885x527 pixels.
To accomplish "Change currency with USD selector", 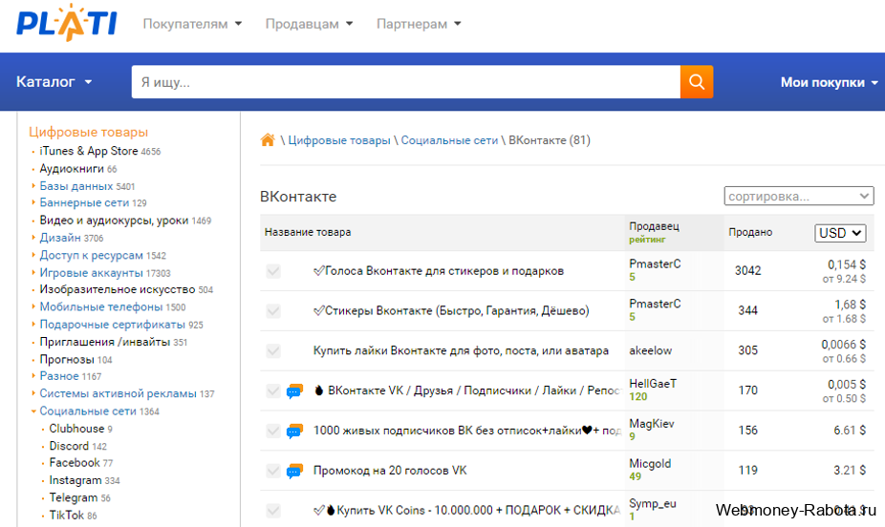I will (x=840, y=233).
